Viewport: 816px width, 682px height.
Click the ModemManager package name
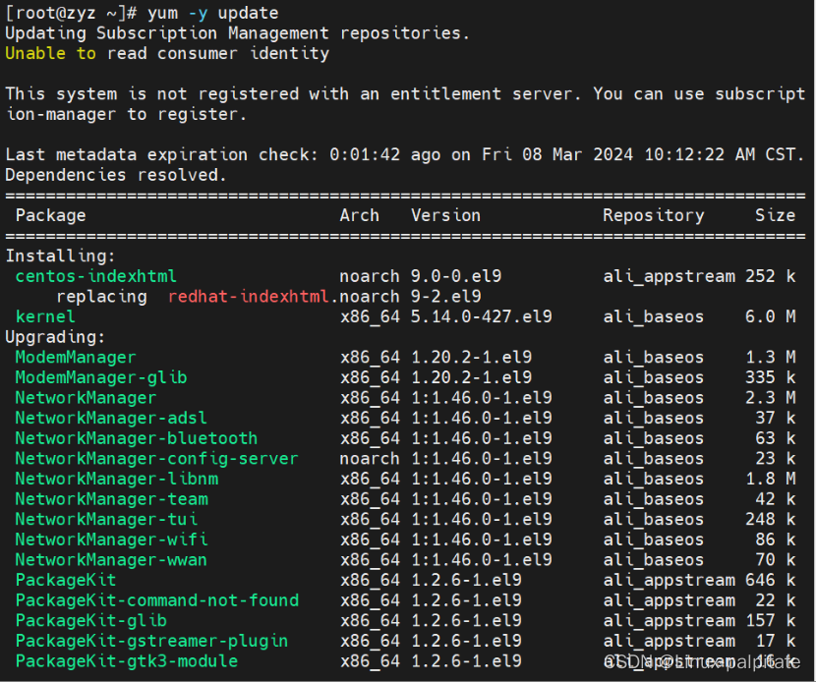pyautogui.click(x=76, y=358)
